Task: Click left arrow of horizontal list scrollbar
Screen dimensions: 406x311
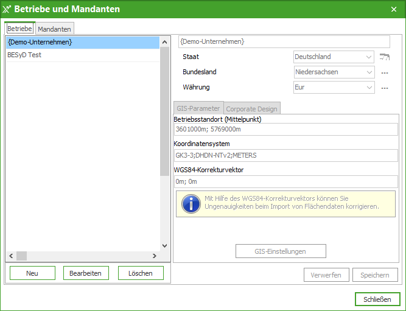Action: point(10,256)
